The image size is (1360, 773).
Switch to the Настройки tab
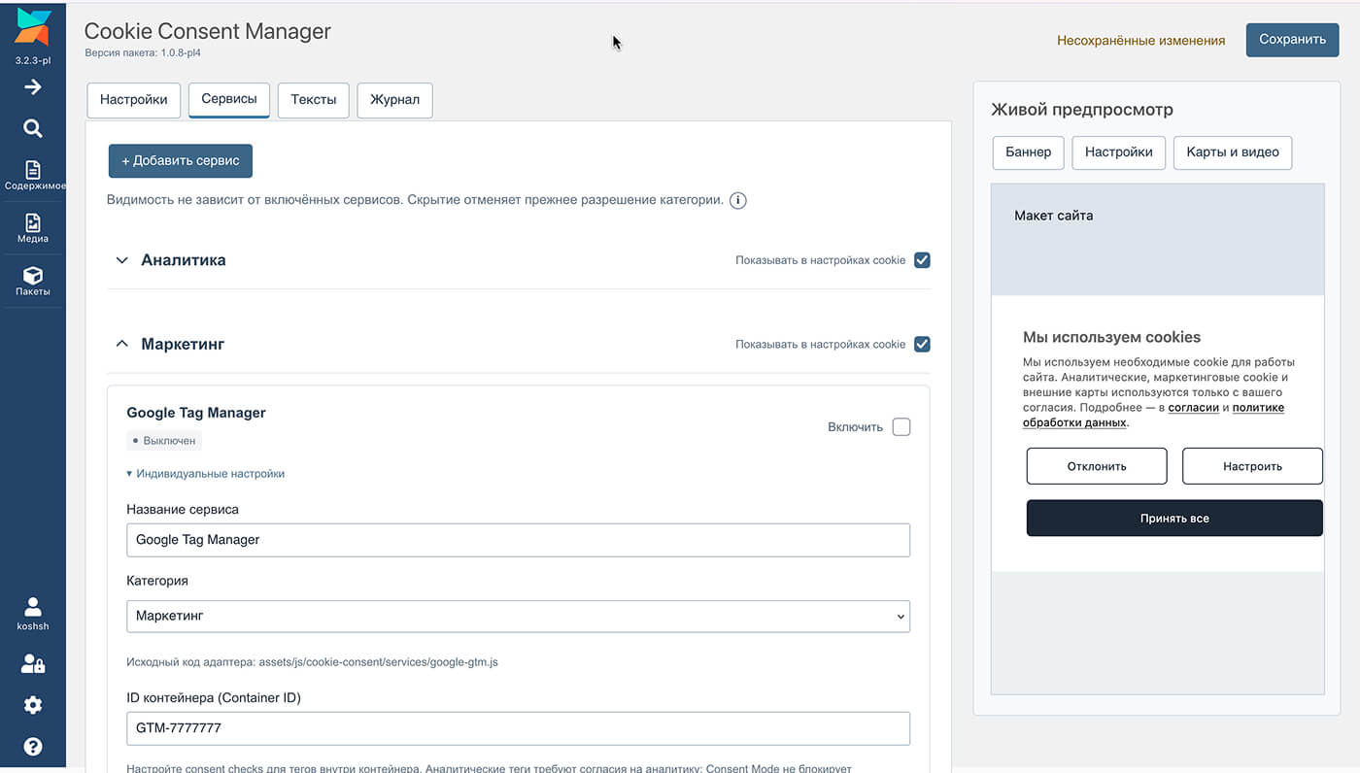[134, 100]
